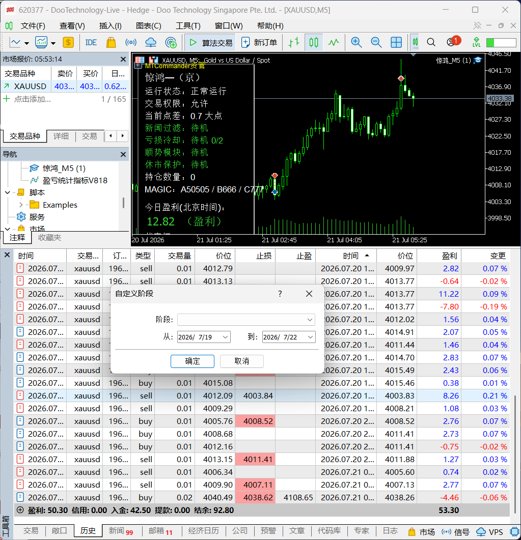This screenshot has width=521, height=540.
Task: Toggle the chart shift button
Action: point(415,42)
